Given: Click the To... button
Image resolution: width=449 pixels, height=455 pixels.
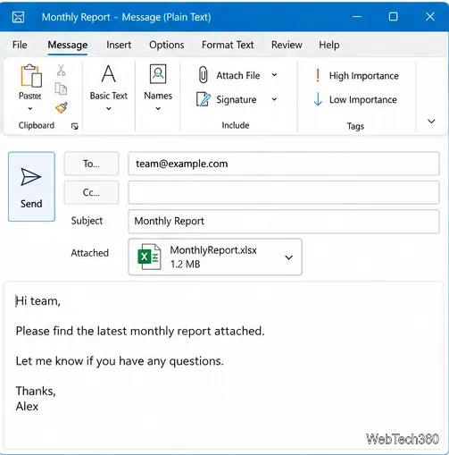Looking at the screenshot, I should pyautogui.click(x=91, y=164).
